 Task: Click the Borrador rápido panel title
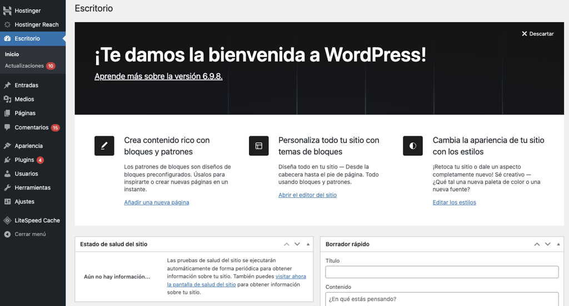[347, 244]
